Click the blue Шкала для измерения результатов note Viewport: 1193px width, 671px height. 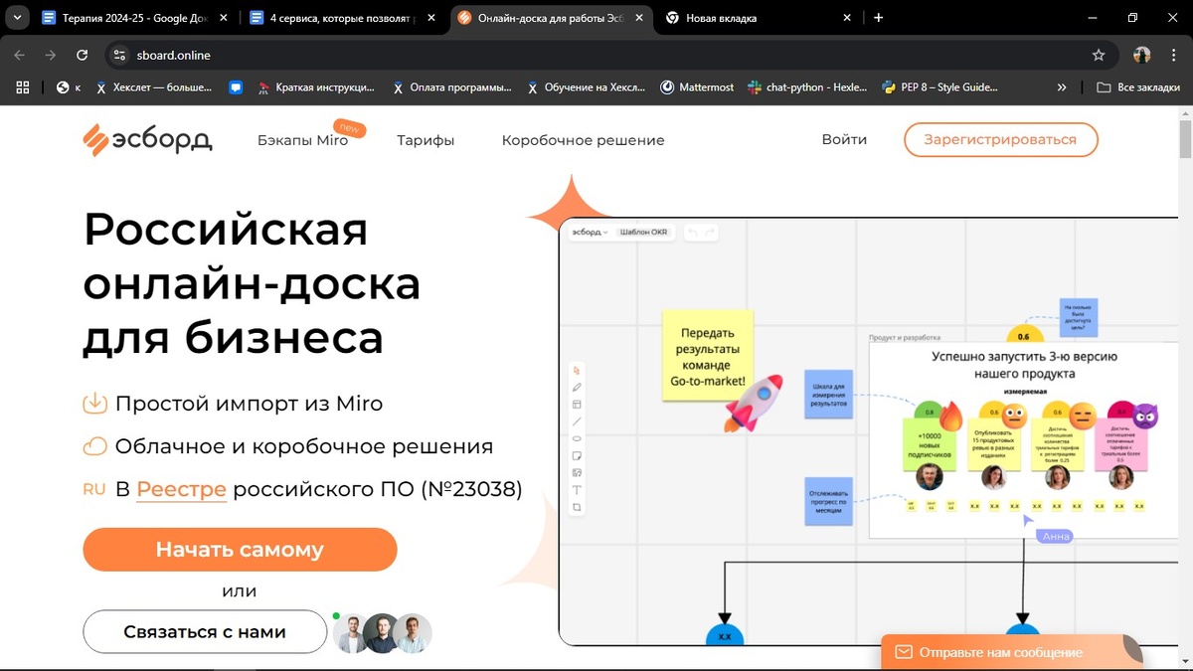[x=828, y=393]
